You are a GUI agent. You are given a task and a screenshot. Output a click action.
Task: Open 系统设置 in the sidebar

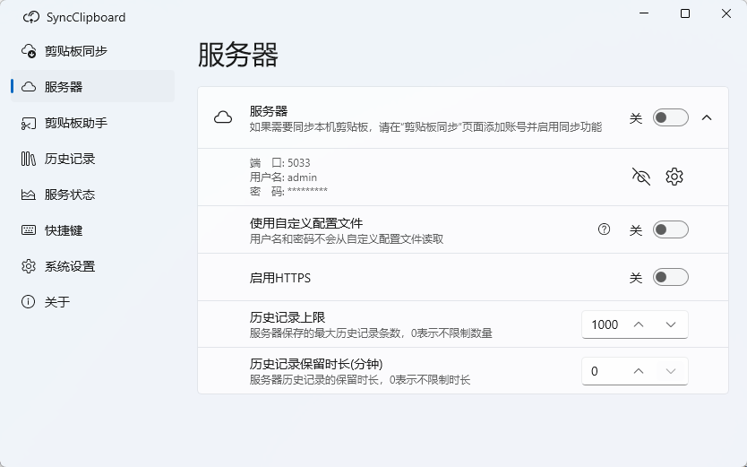[x=92, y=266]
